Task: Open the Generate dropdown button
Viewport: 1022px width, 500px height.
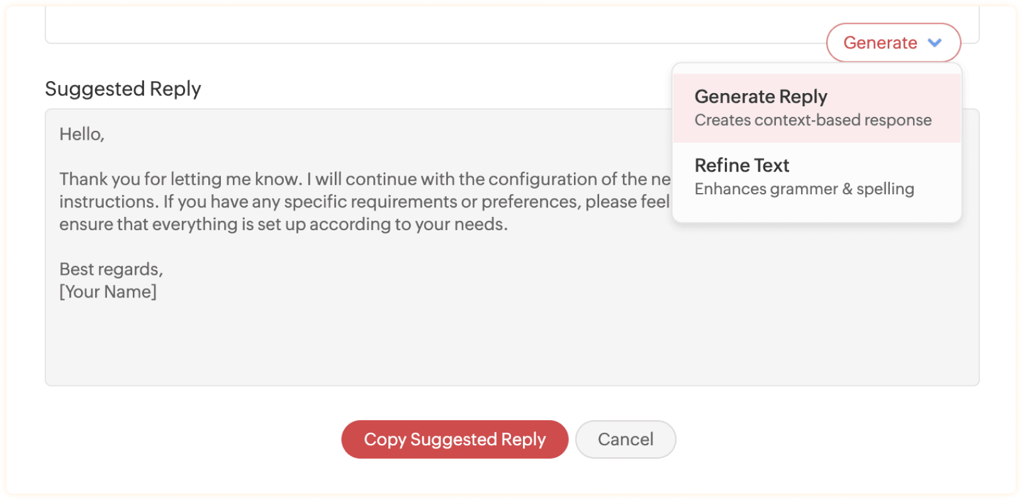Action: pyautogui.click(x=880, y=43)
